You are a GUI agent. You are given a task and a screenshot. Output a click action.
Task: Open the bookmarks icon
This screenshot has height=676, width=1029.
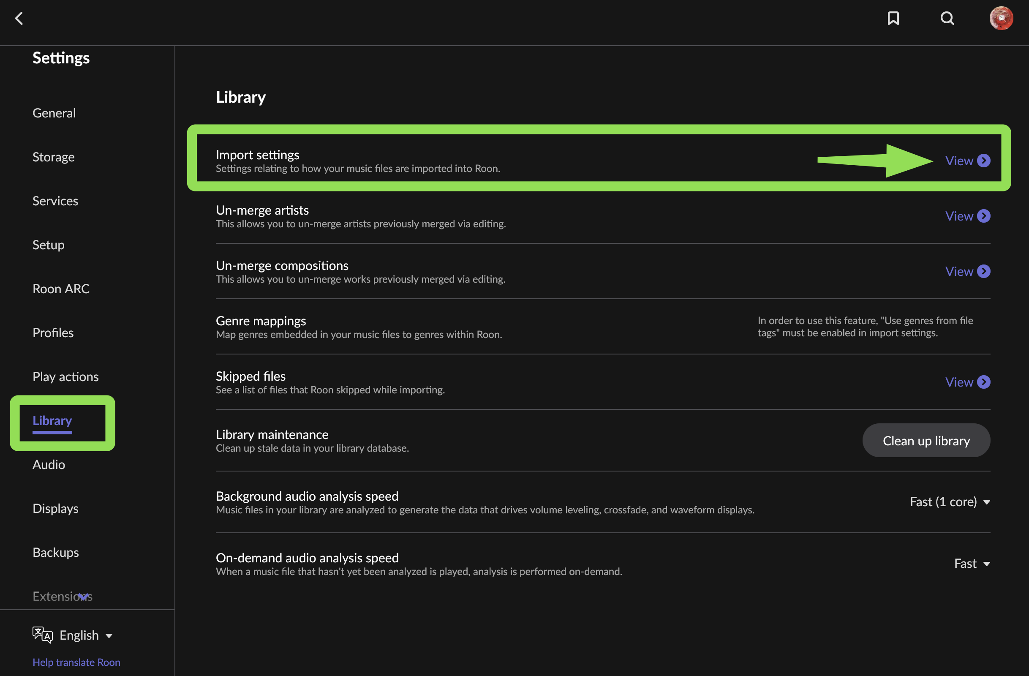point(893,18)
